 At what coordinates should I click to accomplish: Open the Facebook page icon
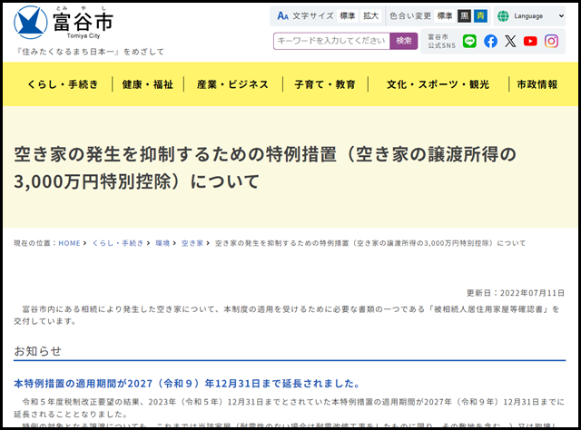(490, 41)
